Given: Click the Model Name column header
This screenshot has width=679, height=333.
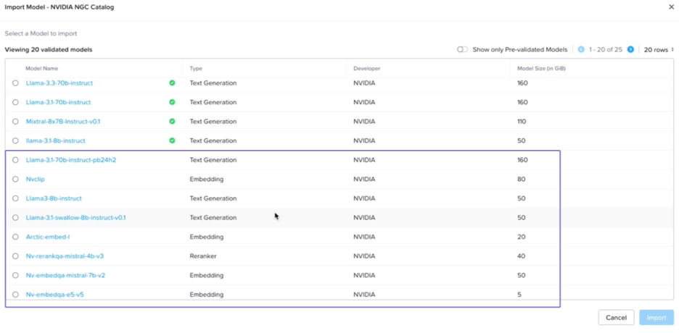Looking at the screenshot, I should pos(42,68).
